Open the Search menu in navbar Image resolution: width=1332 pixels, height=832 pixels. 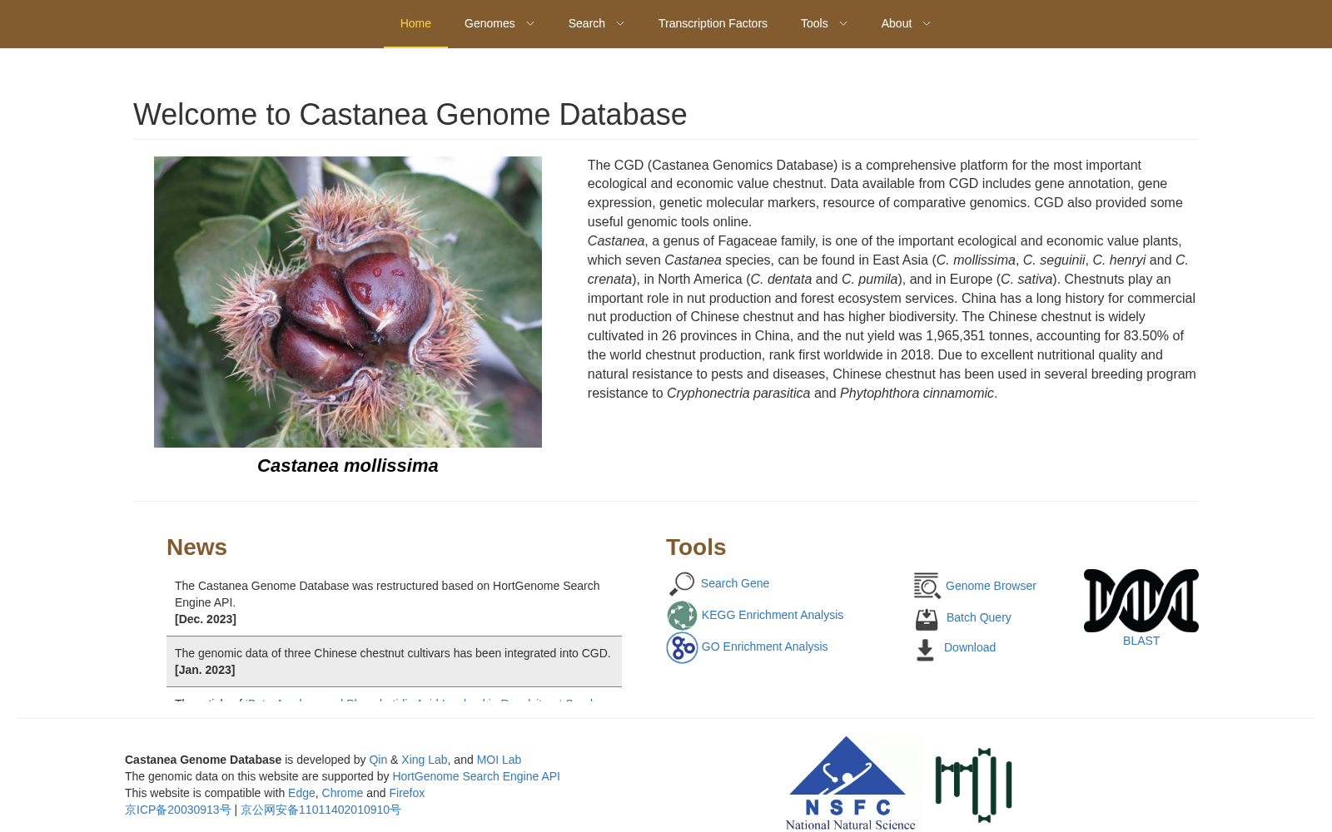587,23
